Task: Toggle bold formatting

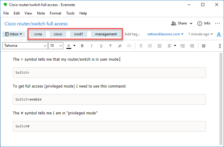Action: point(82,46)
